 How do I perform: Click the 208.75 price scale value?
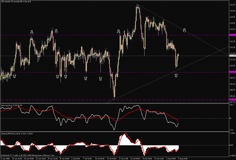point(232,90)
